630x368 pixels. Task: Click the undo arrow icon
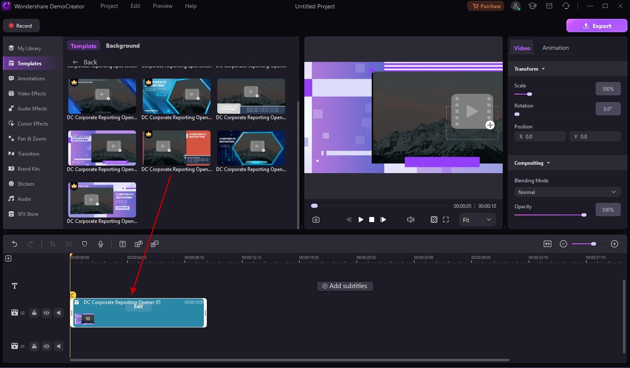15,244
